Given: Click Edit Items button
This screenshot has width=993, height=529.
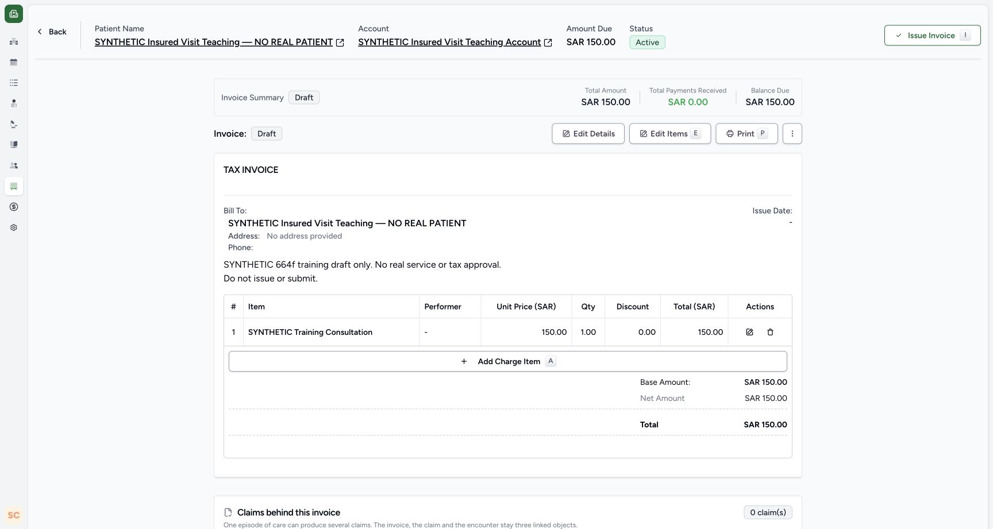Looking at the screenshot, I should (670, 134).
